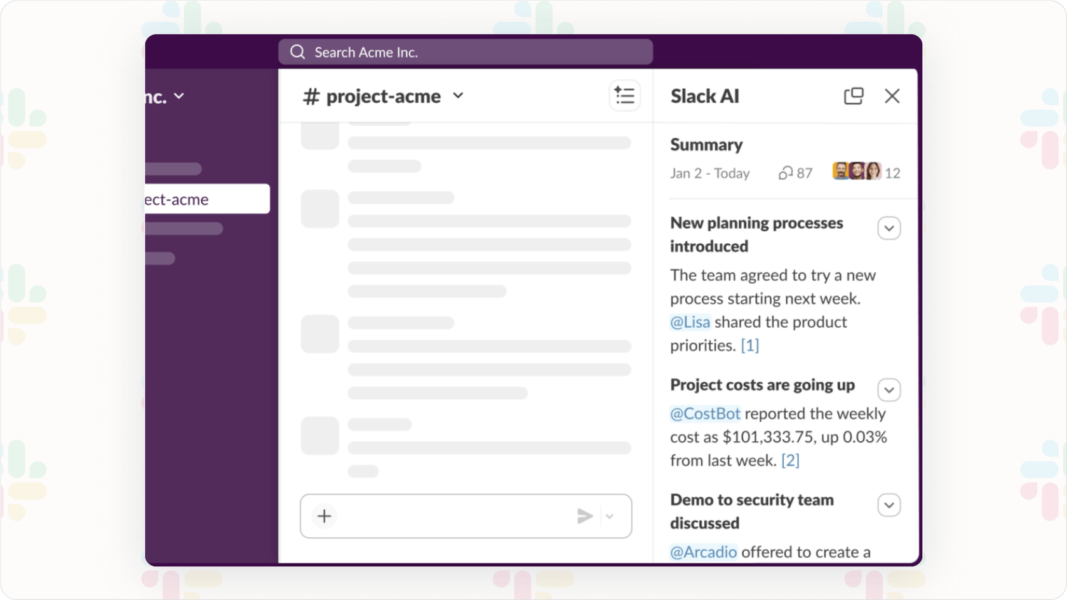Open send options chevron next to send button
Image resolution: width=1067 pixels, height=600 pixels.
click(610, 516)
